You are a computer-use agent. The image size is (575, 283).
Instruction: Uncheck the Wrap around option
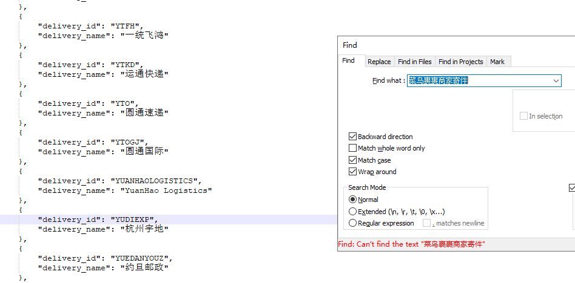point(352,172)
